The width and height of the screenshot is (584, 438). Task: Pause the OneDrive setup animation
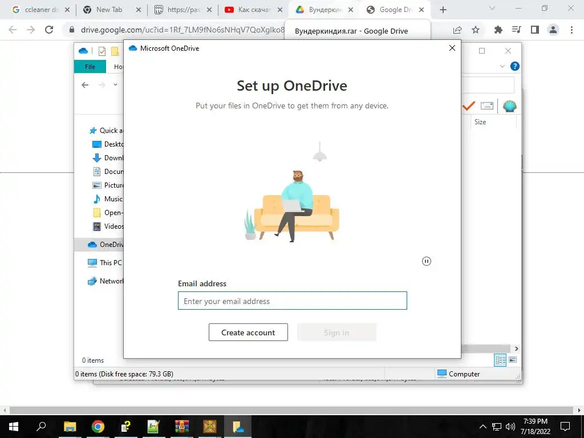tap(427, 261)
